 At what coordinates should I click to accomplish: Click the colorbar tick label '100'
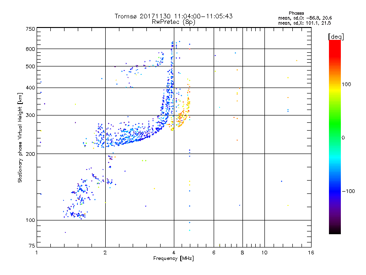pos(346,84)
